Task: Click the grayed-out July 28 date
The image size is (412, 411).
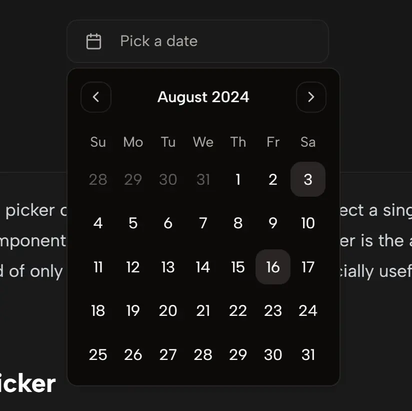Action: (x=98, y=179)
